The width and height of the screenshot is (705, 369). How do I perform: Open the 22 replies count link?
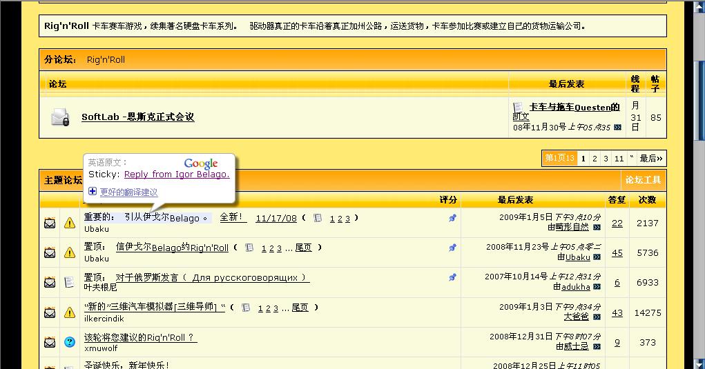tap(617, 223)
